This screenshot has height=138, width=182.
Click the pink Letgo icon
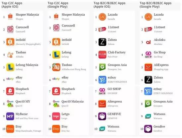[x=56, y=116]
